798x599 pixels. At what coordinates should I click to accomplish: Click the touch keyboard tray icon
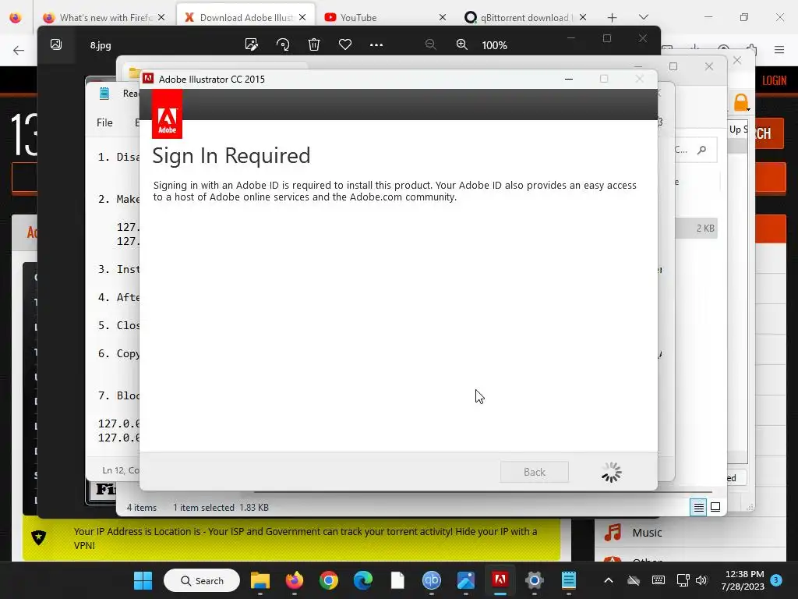click(658, 580)
